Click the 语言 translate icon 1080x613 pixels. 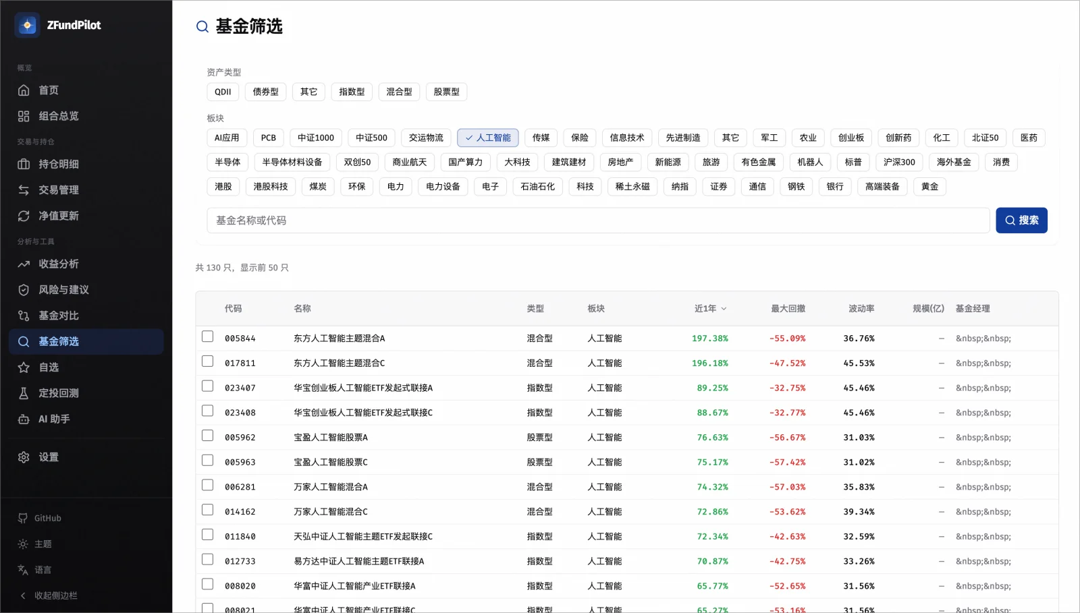pos(23,570)
